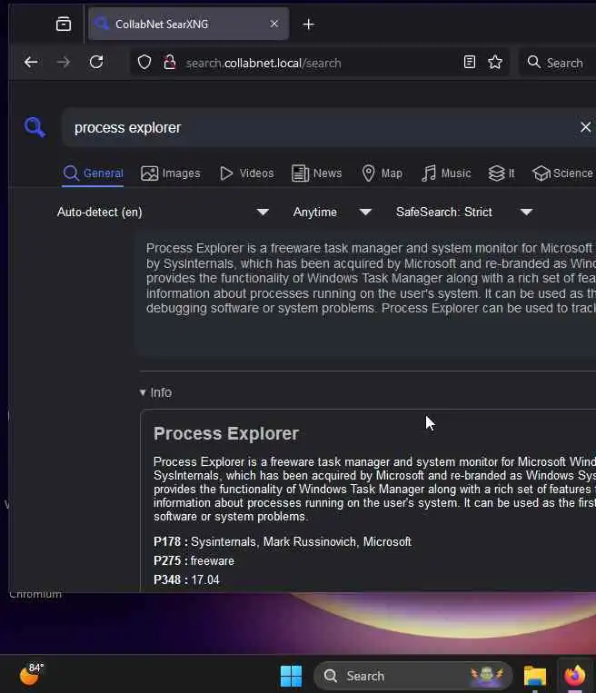This screenshot has width=596, height=693.
Task: Click the CollabNet SearXNG tab title
Action: coord(162,25)
